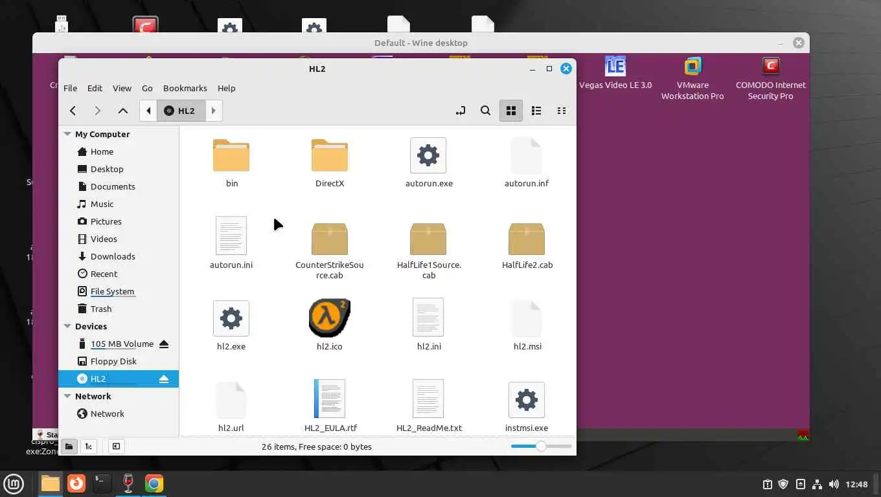881x497 pixels.
Task: Click HL2 path bar button
Action: pyautogui.click(x=181, y=111)
